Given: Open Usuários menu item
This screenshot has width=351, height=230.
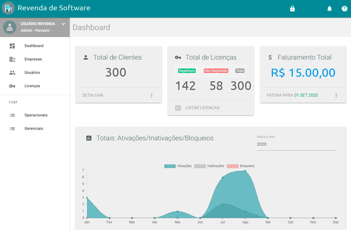Looking at the screenshot, I should (35, 73).
